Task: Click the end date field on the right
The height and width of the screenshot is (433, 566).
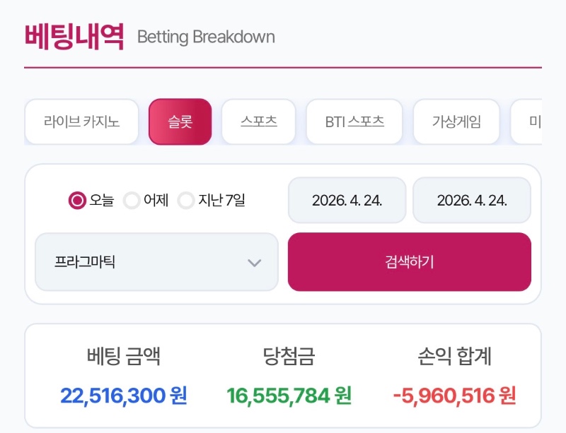Action: point(471,200)
